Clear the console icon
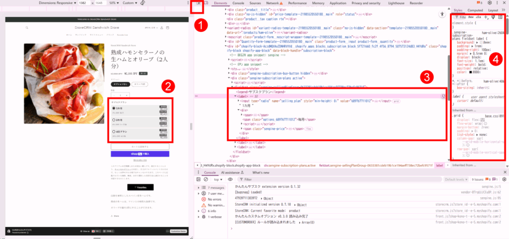Viewport: 509px width, 239px height. click(206, 179)
